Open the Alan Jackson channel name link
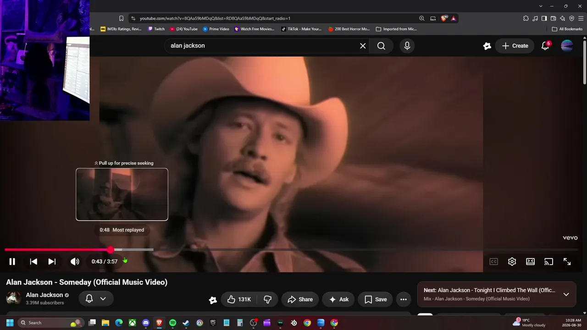The image size is (587, 330). (x=44, y=295)
